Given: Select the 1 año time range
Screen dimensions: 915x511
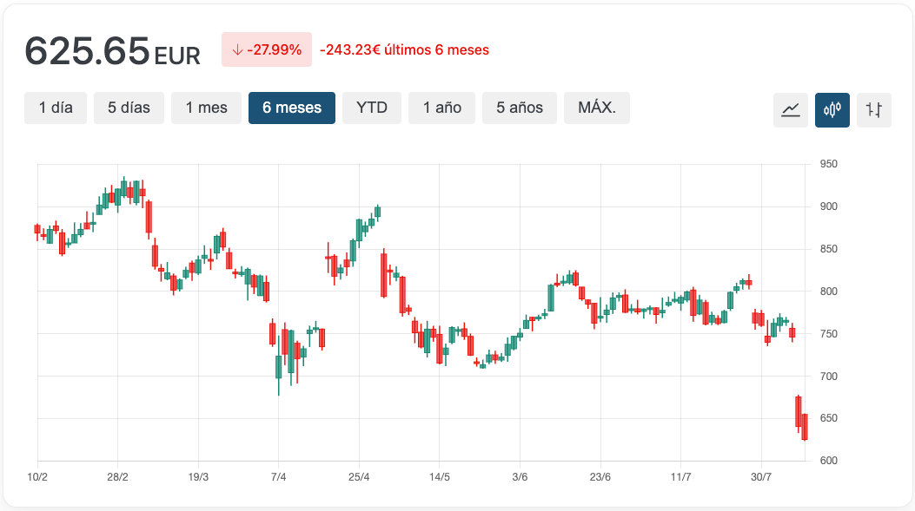Looking at the screenshot, I should (x=441, y=108).
